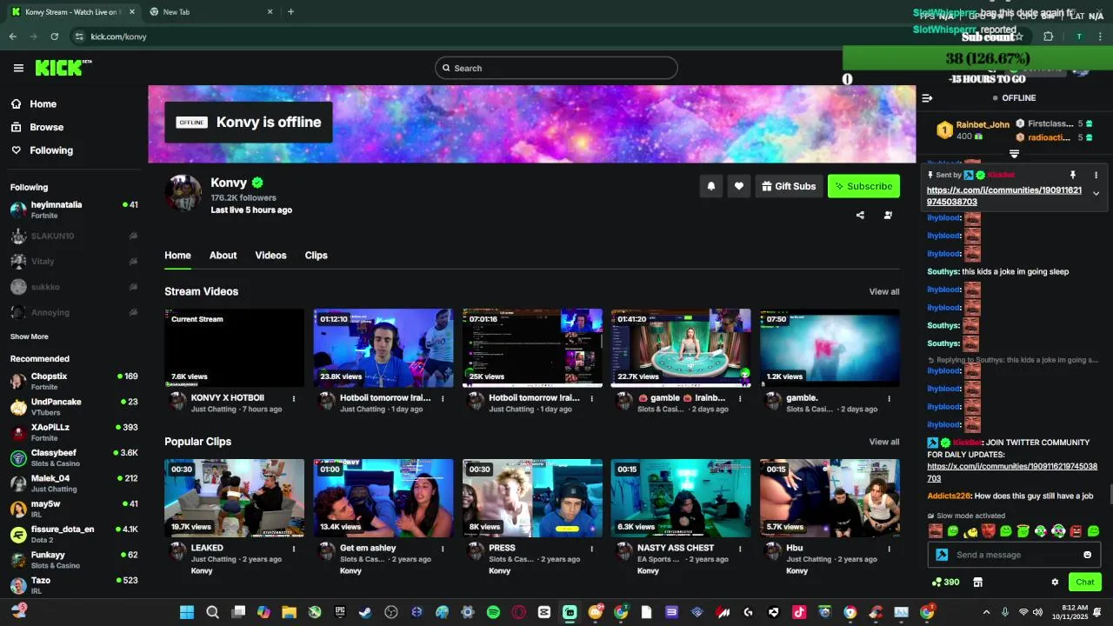This screenshot has width=1113, height=626.
Task: Open Spotify from the taskbar
Action: [x=493, y=612]
